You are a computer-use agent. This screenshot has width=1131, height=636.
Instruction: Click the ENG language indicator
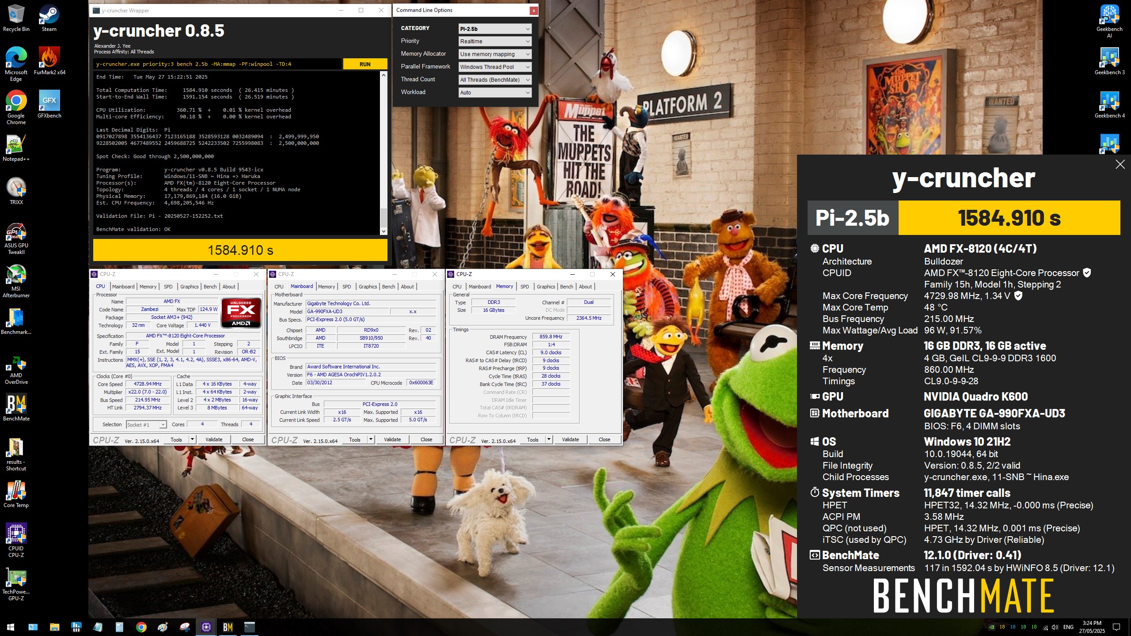tap(1068, 627)
